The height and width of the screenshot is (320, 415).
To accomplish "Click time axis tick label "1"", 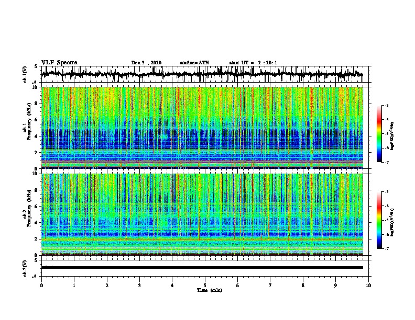I will coord(74,285).
